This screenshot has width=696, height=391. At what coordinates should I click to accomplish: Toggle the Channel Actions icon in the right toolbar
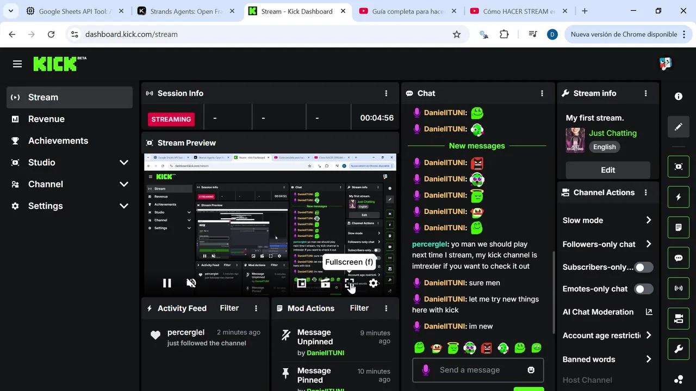click(679, 319)
